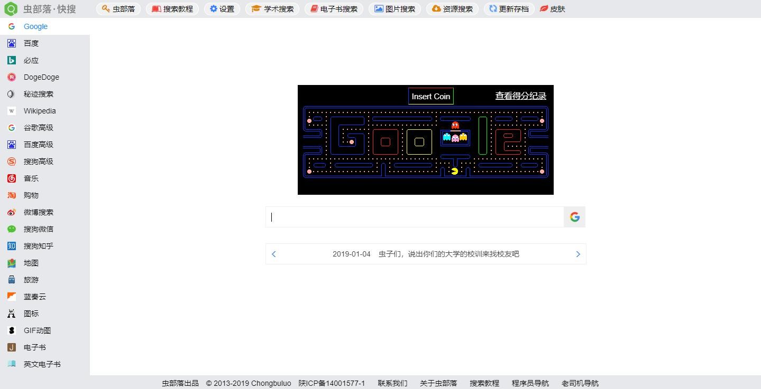Open the 地图 map icon
Screen dimensions: 761x389
coord(12,263)
